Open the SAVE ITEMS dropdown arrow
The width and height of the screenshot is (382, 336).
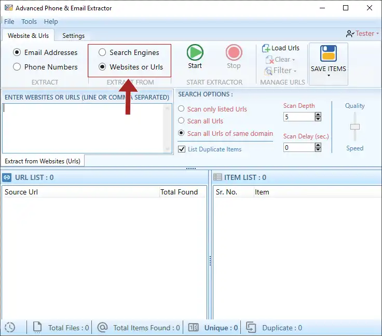tap(329, 76)
